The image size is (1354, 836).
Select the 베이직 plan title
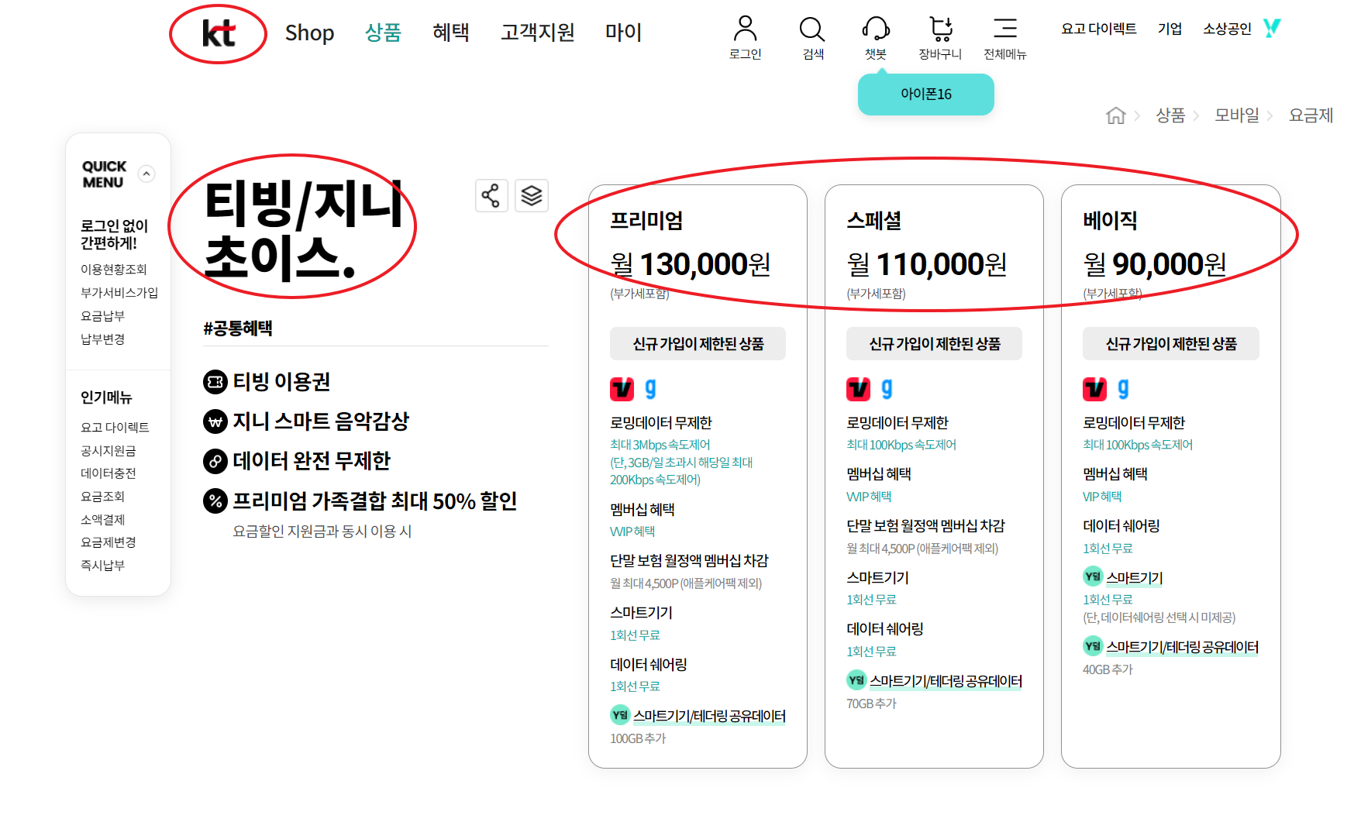[x=1110, y=221]
